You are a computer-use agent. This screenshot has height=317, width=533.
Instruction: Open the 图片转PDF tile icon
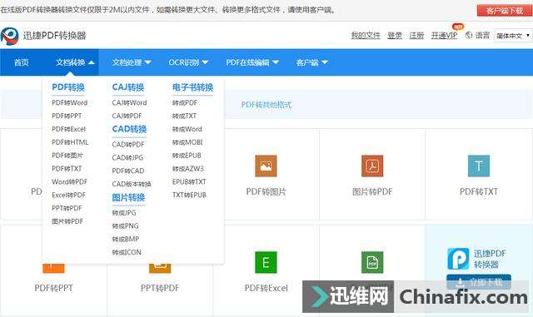click(x=372, y=166)
